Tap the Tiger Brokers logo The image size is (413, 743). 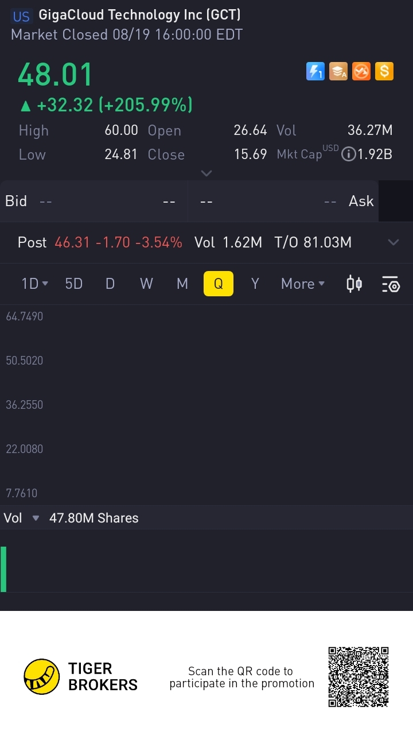point(42,676)
